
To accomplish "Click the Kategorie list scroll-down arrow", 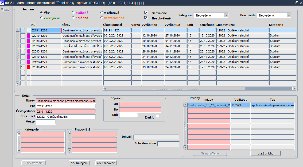I will [19, 150].
